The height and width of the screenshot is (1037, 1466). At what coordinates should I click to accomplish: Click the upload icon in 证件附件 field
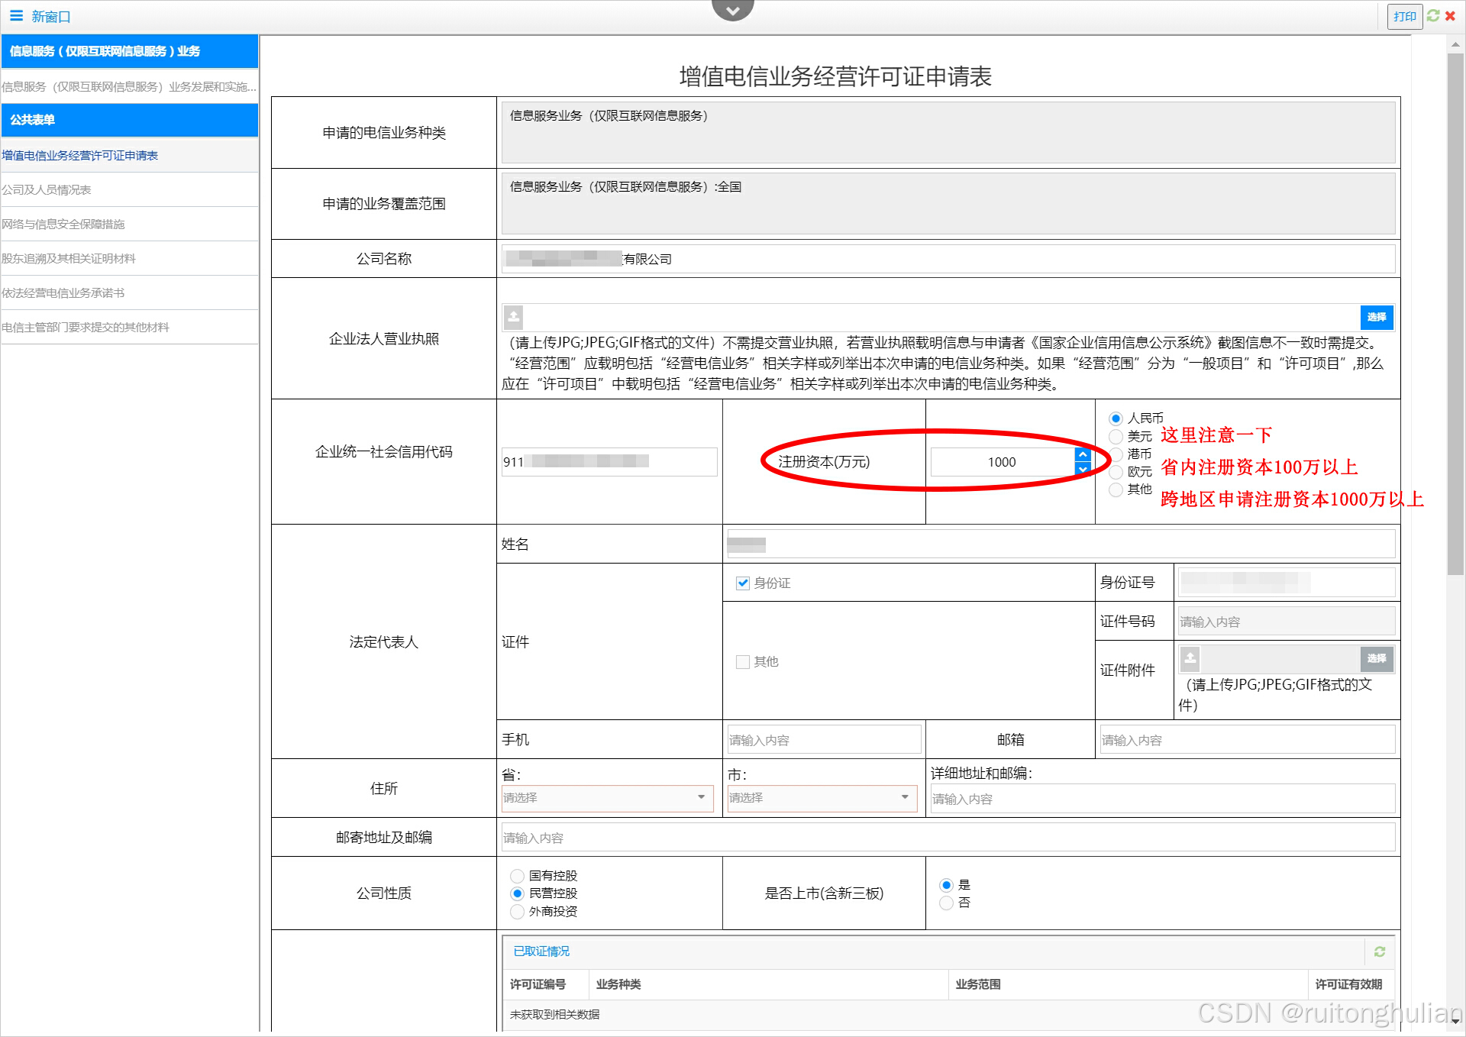1190,657
